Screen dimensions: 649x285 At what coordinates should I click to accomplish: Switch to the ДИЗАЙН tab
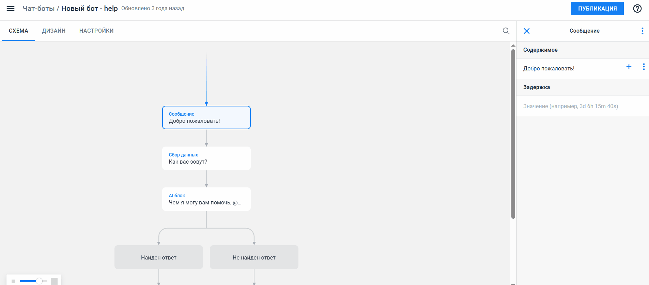(53, 31)
